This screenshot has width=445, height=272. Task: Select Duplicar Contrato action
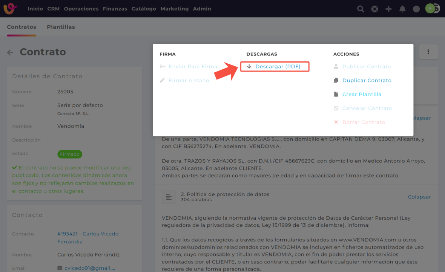[367, 81]
